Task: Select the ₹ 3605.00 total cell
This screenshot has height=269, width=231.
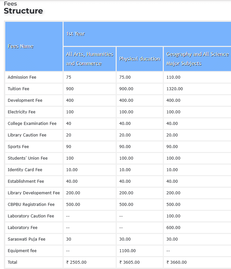Action: (129, 262)
